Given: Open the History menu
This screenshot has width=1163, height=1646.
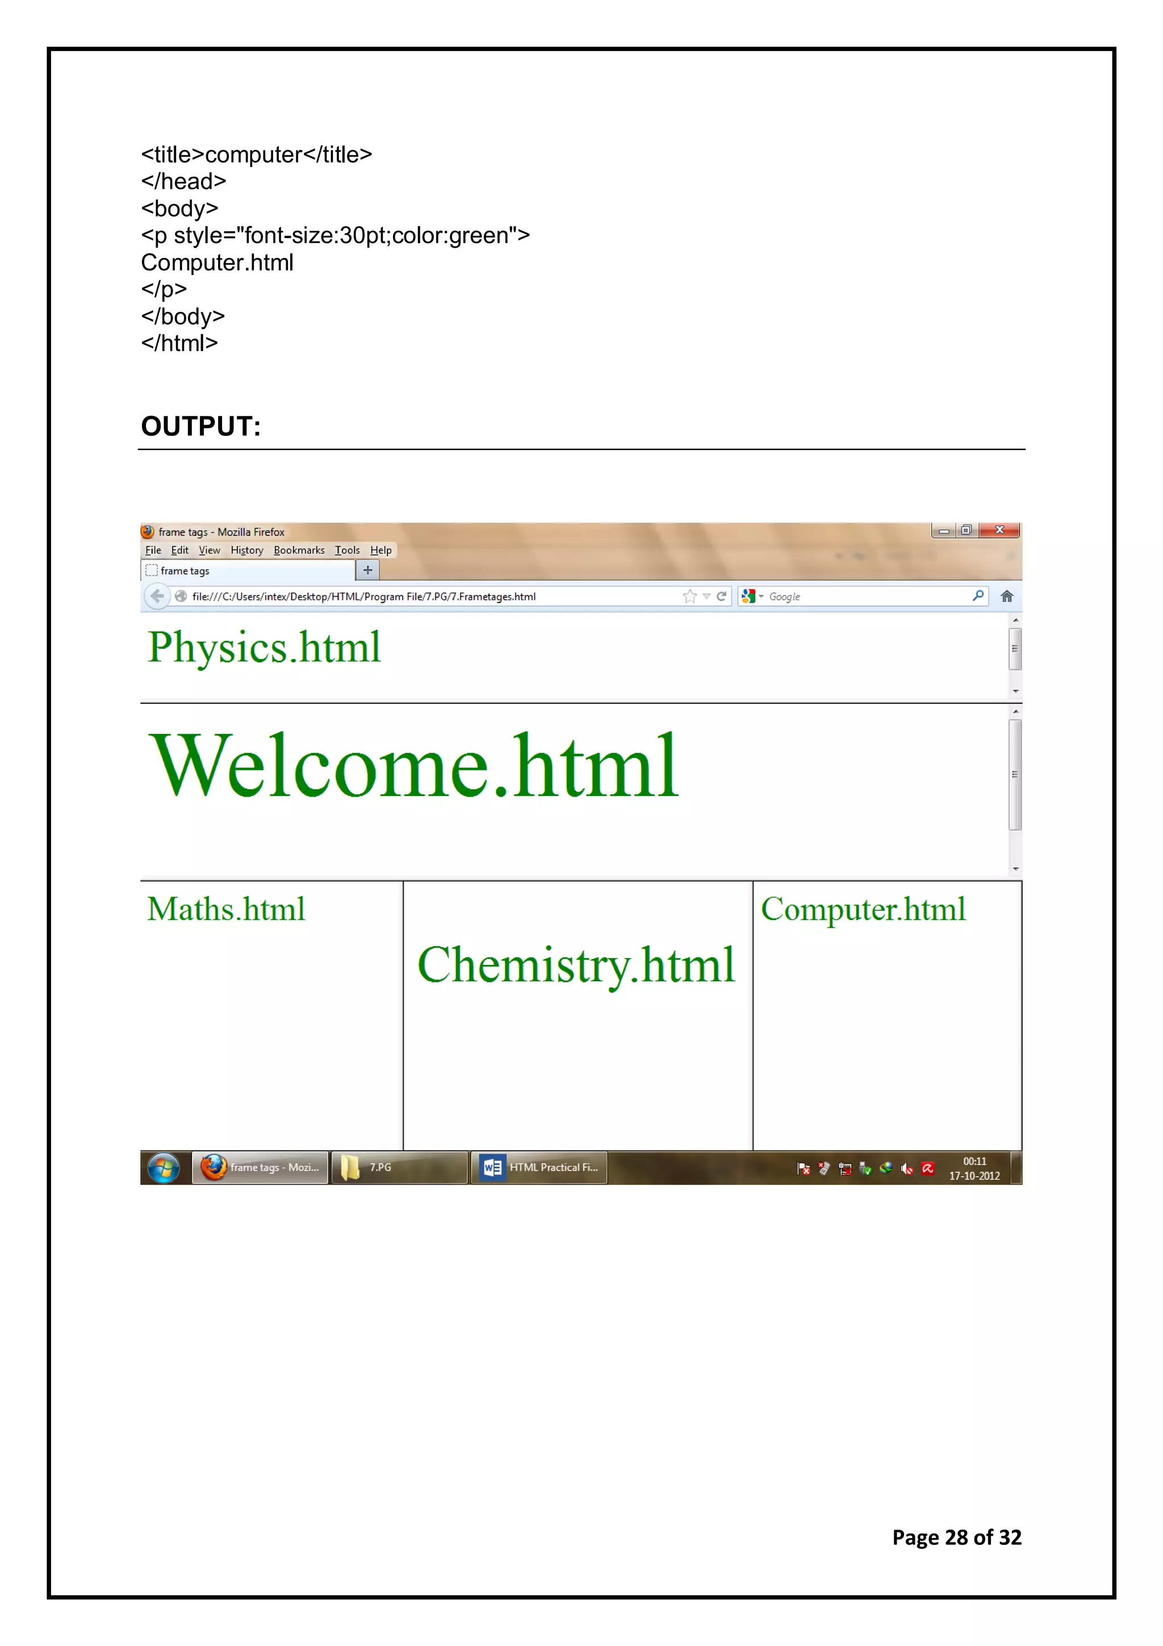Looking at the screenshot, I should 246,551.
